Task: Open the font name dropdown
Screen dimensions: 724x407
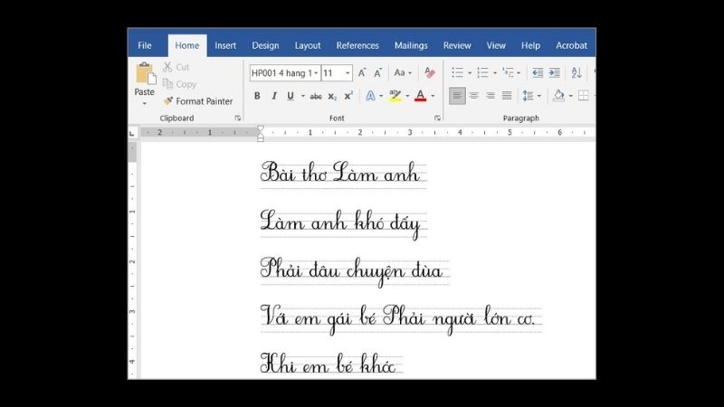Action: click(x=315, y=73)
